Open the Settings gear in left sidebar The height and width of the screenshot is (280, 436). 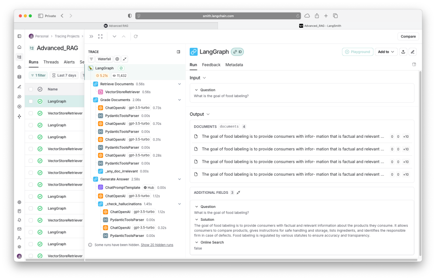click(19, 202)
